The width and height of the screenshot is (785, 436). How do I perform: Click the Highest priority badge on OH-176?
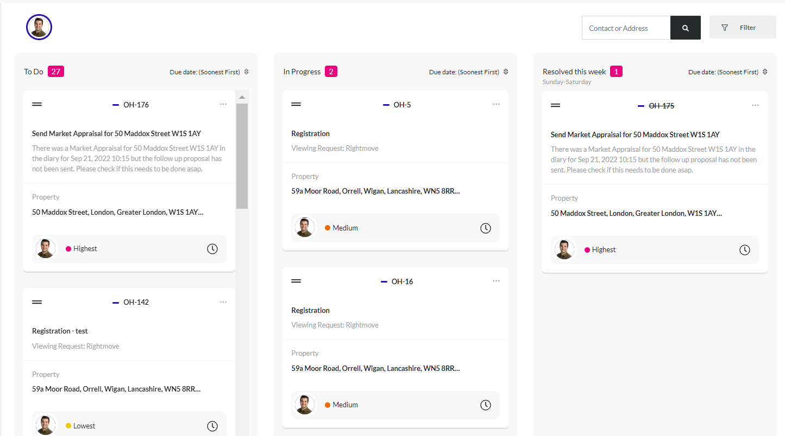[81, 249]
